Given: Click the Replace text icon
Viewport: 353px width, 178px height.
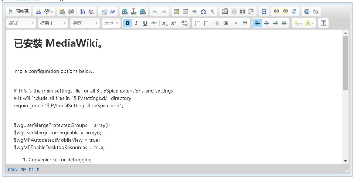Looking at the screenshot, I should tap(91, 11).
